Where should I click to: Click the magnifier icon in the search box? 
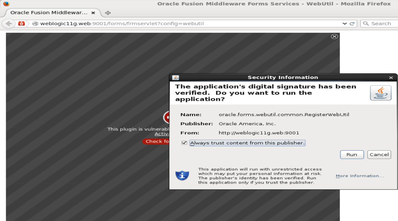coord(366,23)
